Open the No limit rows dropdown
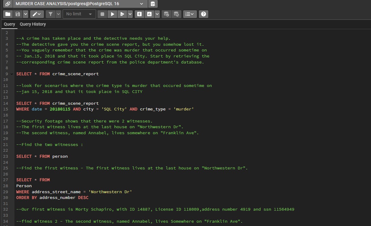The width and height of the screenshot is (371, 226). coord(79,14)
